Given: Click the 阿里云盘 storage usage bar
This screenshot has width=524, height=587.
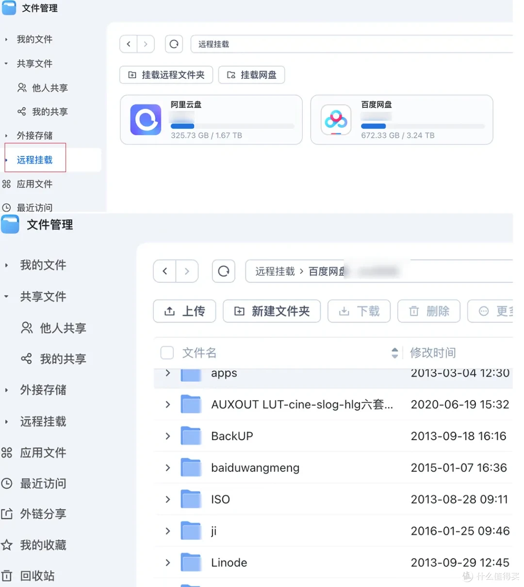Looking at the screenshot, I should 232,126.
